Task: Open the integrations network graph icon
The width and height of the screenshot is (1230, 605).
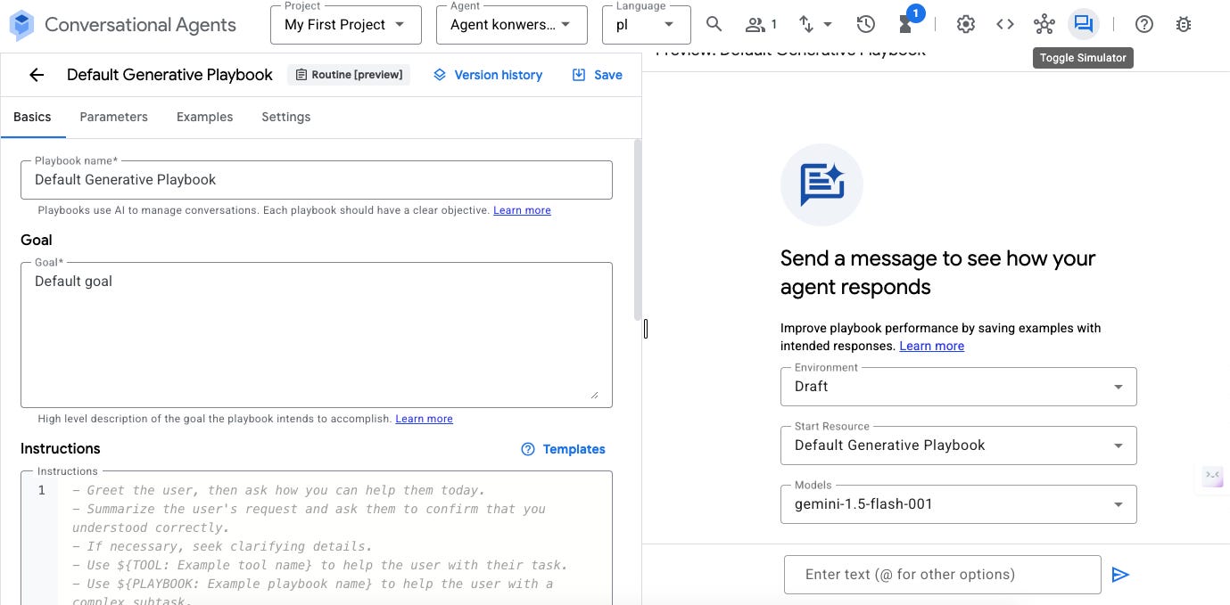Action: pyautogui.click(x=1044, y=24)
